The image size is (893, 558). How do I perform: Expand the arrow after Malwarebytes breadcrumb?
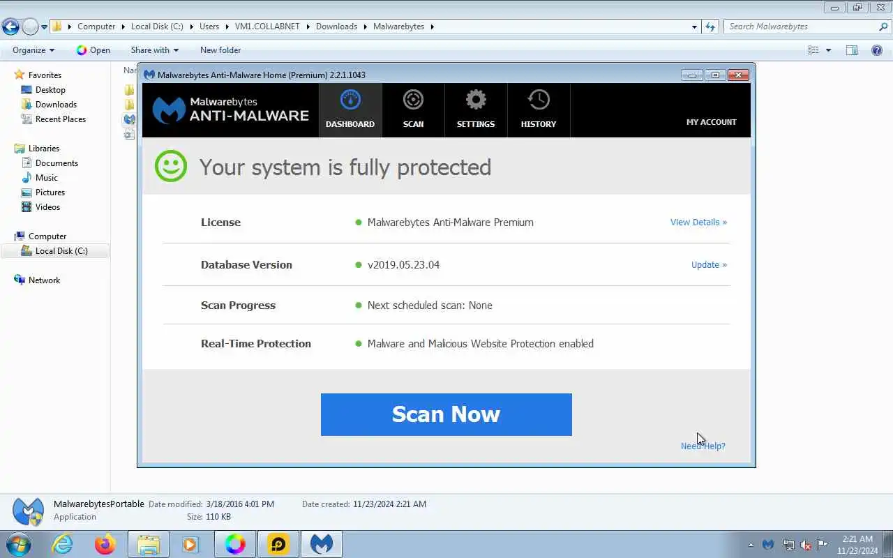point(432,27)
